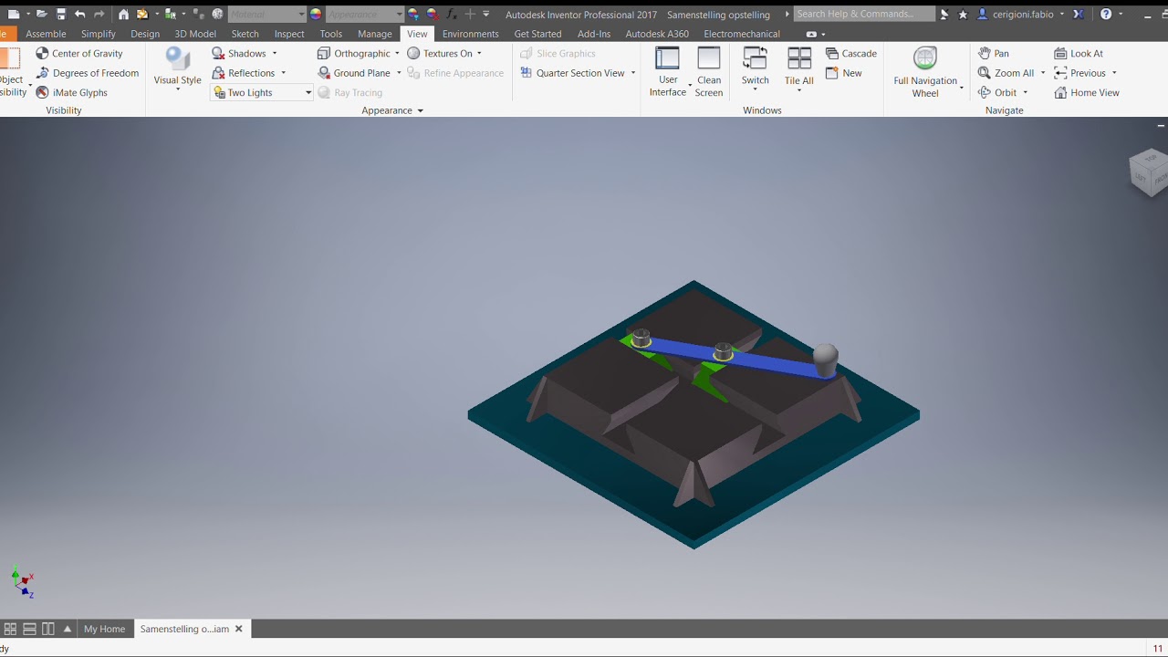The width and height of the screenshot is (1168, 657).
Task: Tile All open windows
Action: pyautogui.click(x=799, y=69)
